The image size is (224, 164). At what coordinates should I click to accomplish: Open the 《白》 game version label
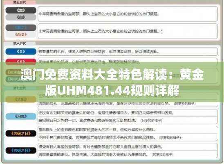click(21, 17)
